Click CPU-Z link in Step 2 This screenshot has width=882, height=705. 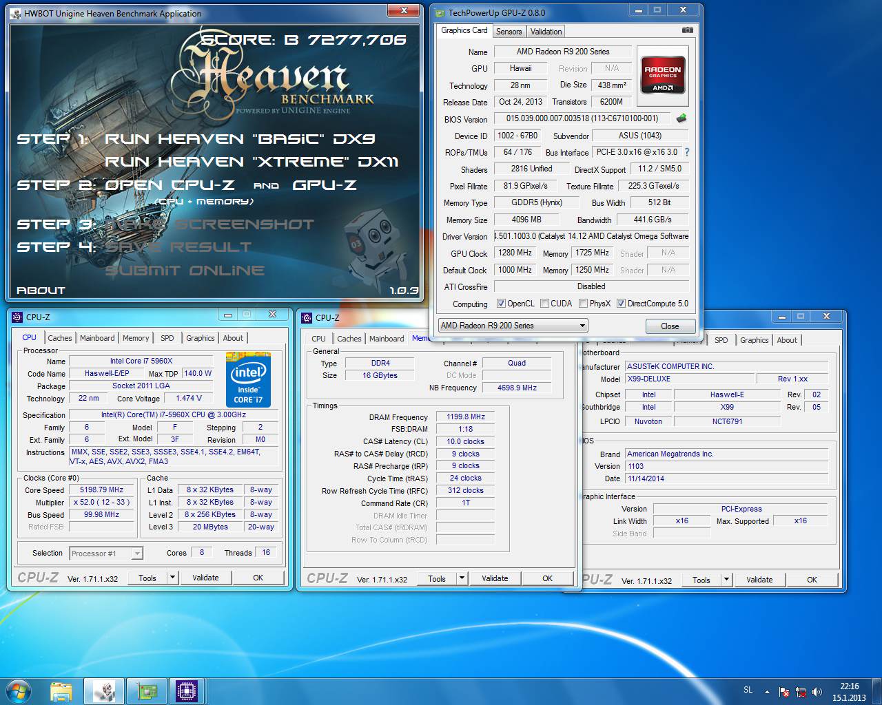[170, 185]
